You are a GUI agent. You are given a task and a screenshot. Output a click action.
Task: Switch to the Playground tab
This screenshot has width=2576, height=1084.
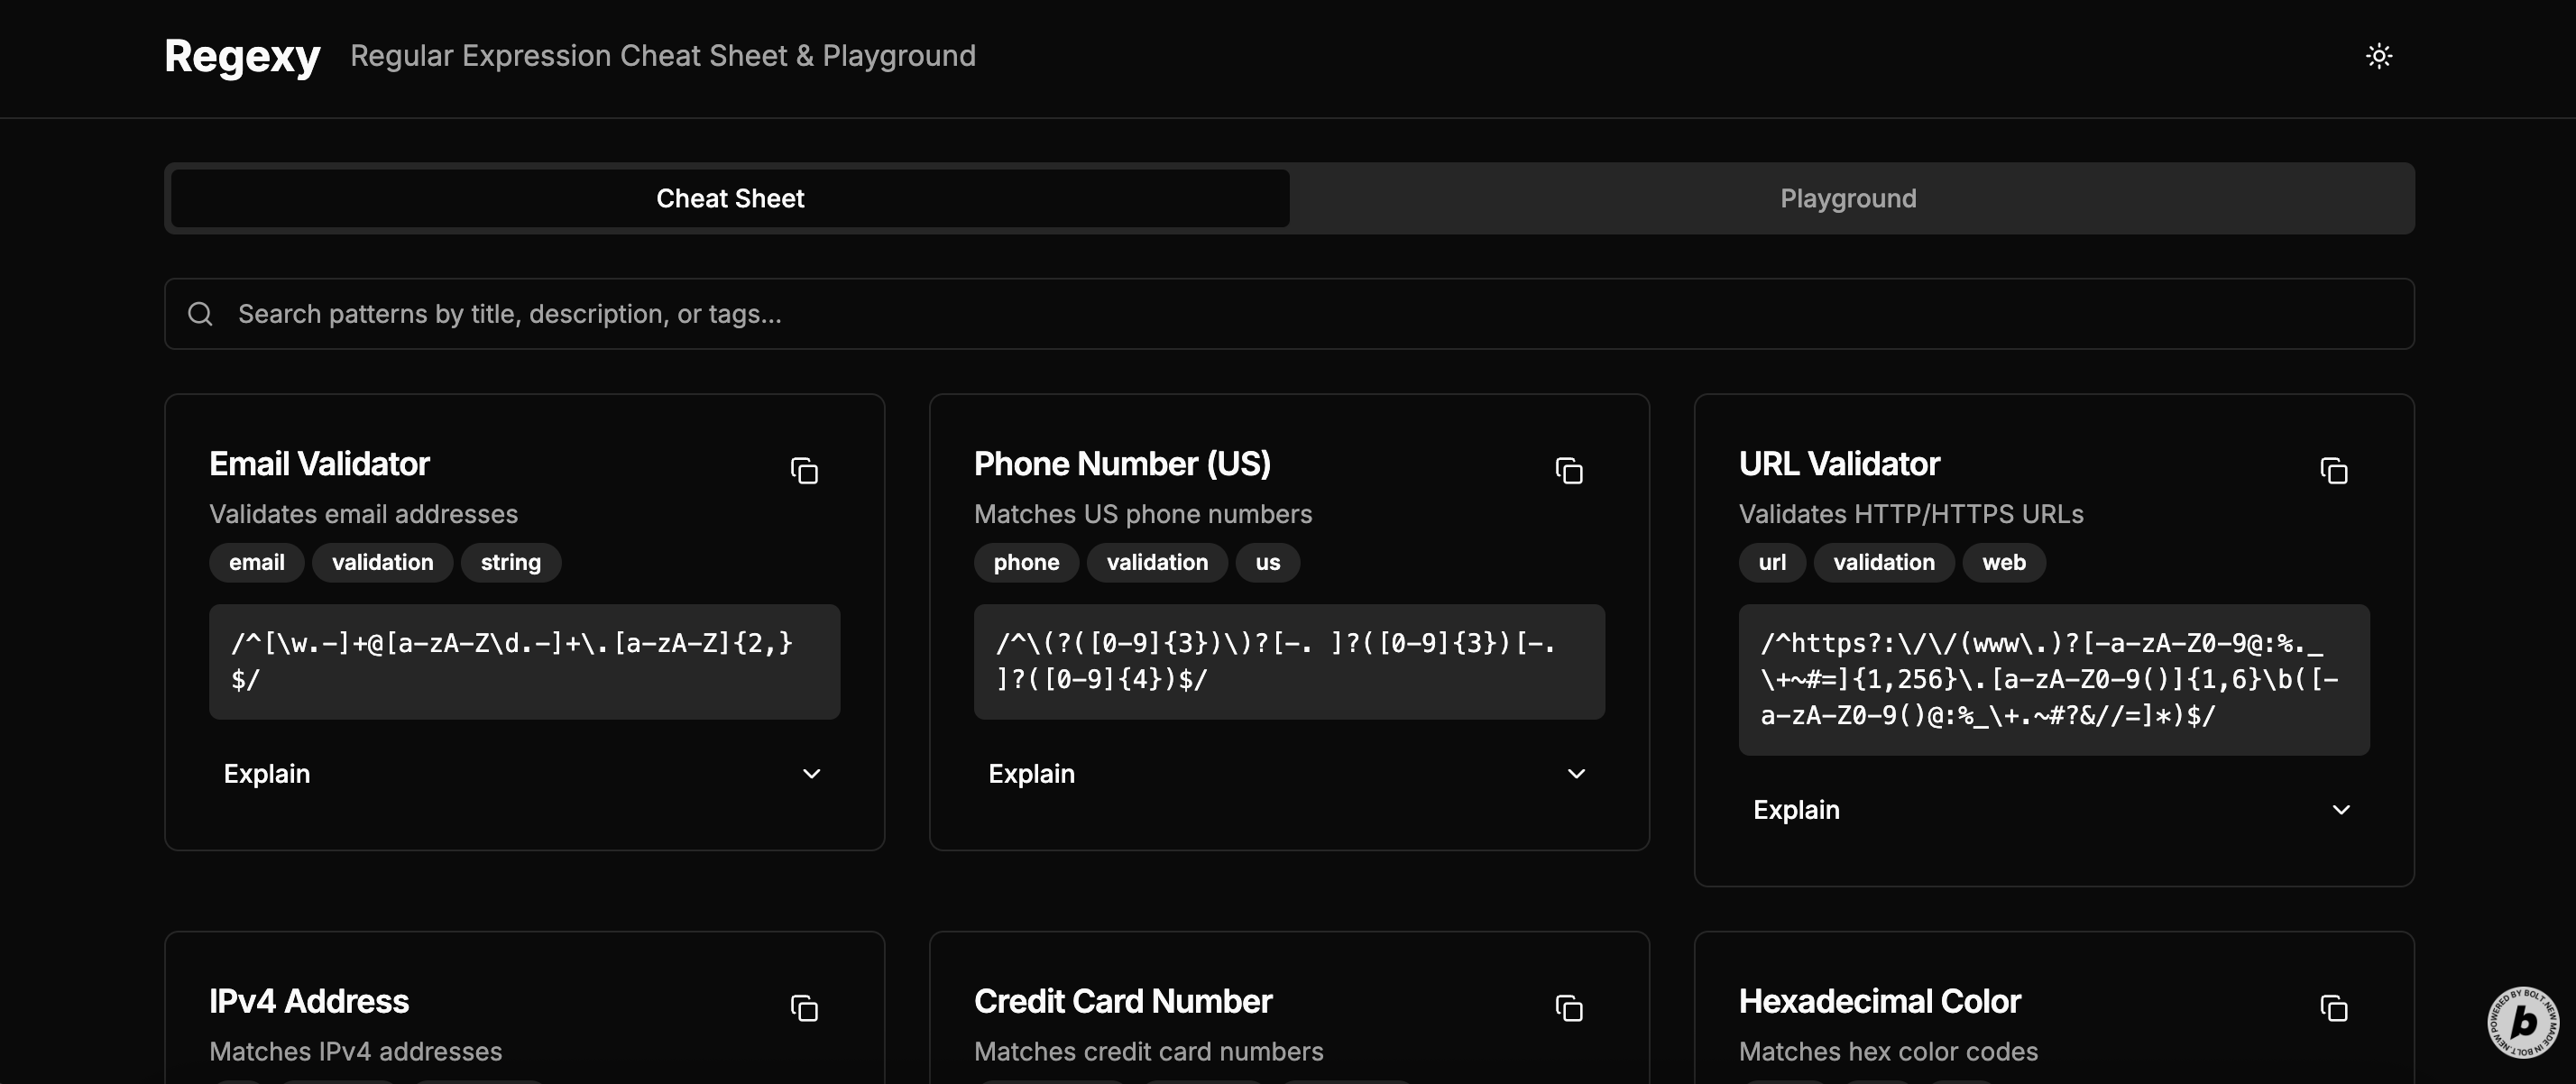pyautogui.click(x=1848, y=198)
